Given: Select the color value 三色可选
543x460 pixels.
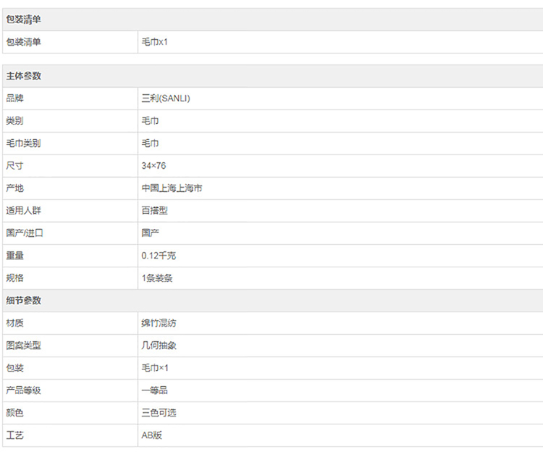Looking at the screenshot, I should coord(159,413).
